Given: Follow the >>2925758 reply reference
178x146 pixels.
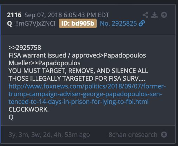Looking at the screenshot, I should click(25, 47).
